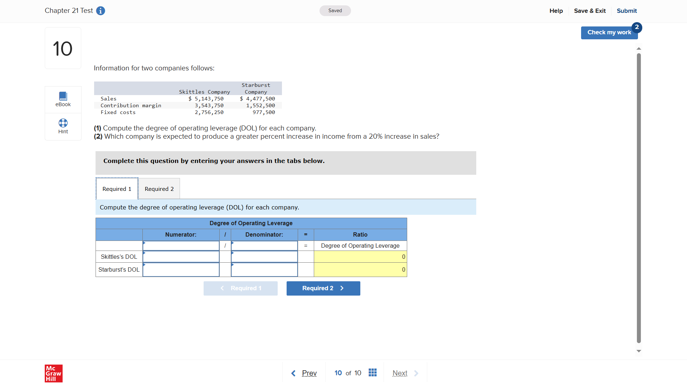Click the Submit link

tap(627, 11)
